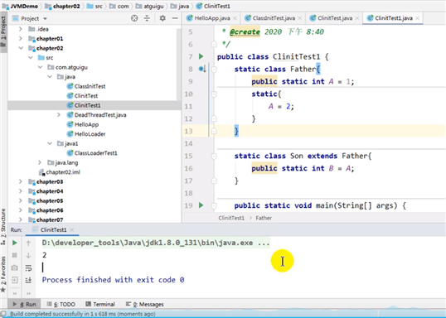Click the down the stack trace arrow
This screenshot has width=446, height=318.
pos(28,255)
